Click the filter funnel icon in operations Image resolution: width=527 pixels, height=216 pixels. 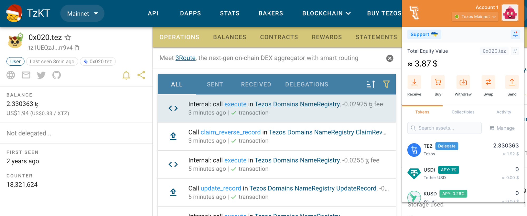(x=386, y=84)
